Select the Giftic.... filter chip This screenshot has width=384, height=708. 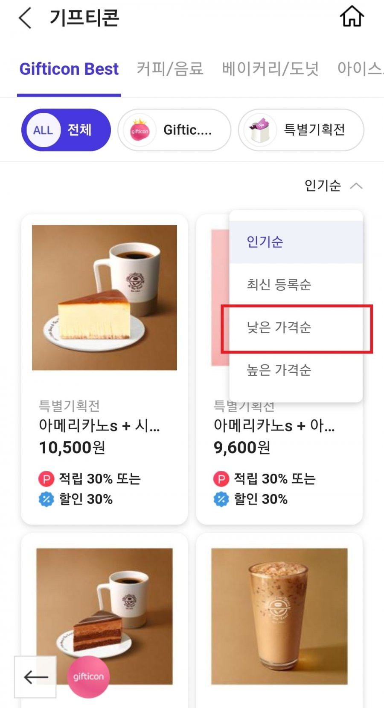[174, 130]
